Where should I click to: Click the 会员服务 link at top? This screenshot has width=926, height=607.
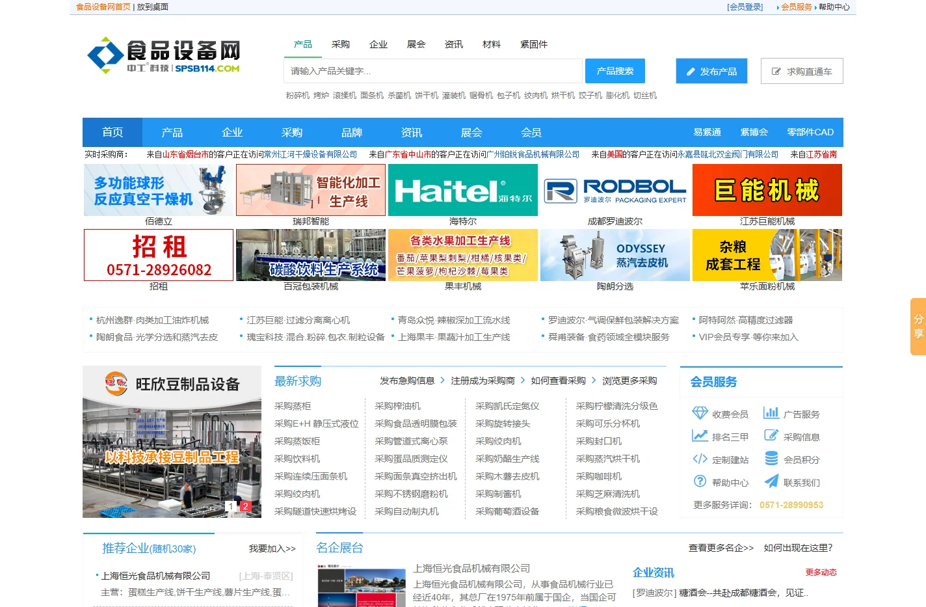797,7
